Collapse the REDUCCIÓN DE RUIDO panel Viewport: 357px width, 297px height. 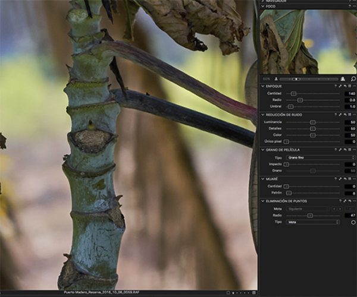(263, 115)
